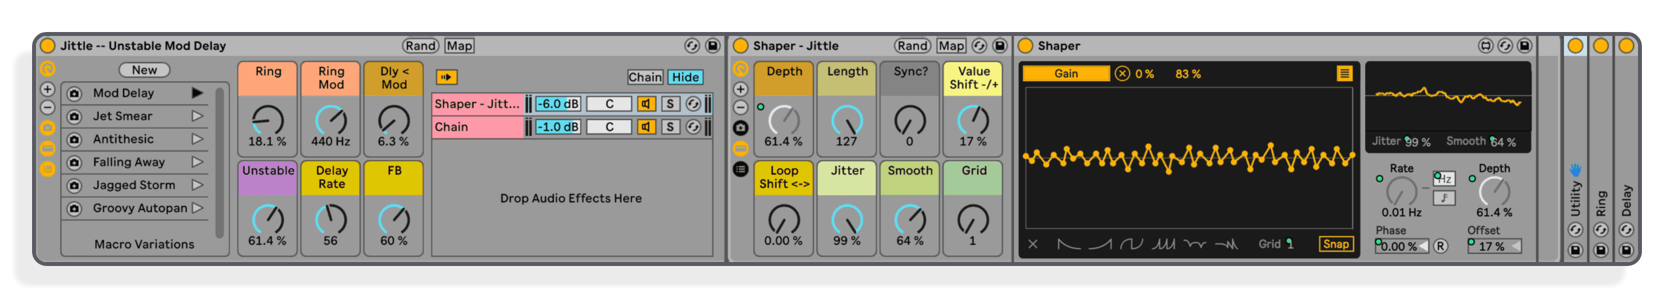Screen dimensions: 1674x298
Task: Switch Shaper rate to note sync mode
Action: [1444, 198]
